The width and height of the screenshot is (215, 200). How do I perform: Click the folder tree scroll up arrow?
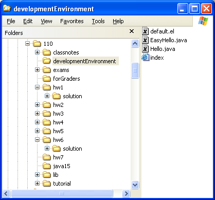click(x=135, y=43)
